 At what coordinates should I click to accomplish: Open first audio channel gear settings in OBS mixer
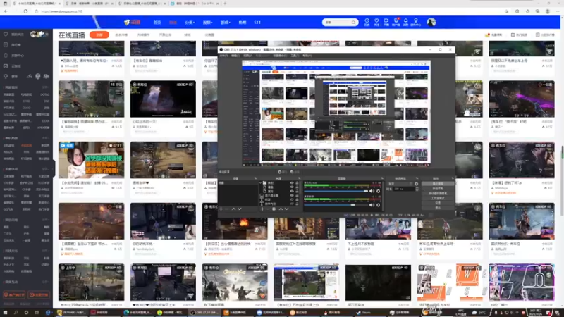point(378,191)
